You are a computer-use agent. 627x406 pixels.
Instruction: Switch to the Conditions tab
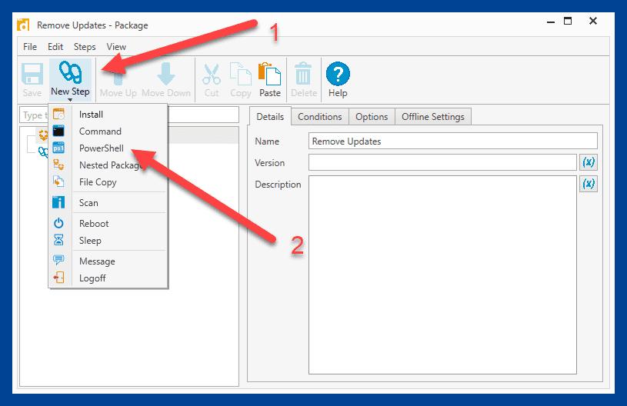[x=320, y=117]
